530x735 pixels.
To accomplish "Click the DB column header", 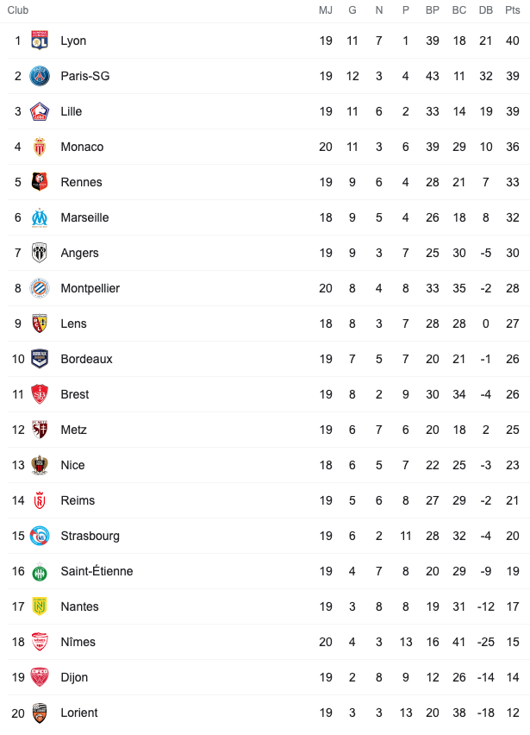I will 485,10.
